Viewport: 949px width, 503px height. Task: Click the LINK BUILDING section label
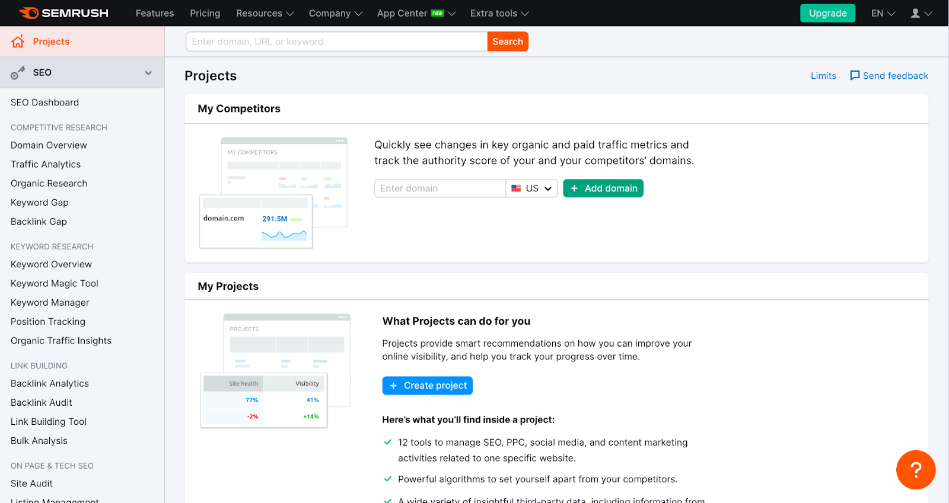[39, 366]
